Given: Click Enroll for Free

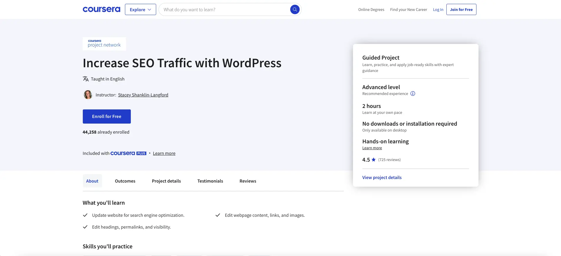Looking at the screenshot, I should coord(107,116).
